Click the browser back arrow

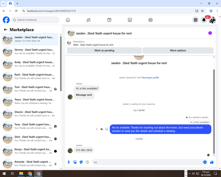(x=4, y=11)
